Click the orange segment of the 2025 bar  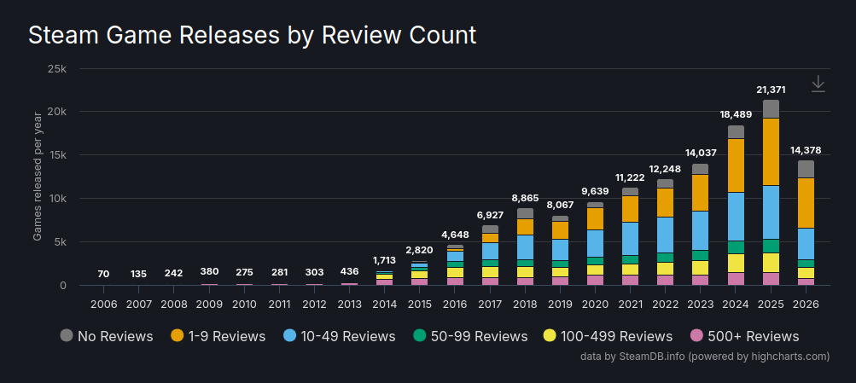click(x=771, y=152)
